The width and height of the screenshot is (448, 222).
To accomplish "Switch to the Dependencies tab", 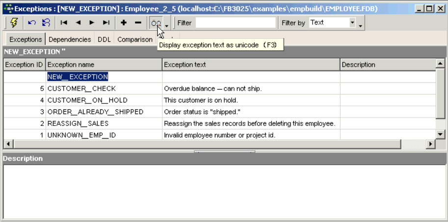I will (70, 39).
